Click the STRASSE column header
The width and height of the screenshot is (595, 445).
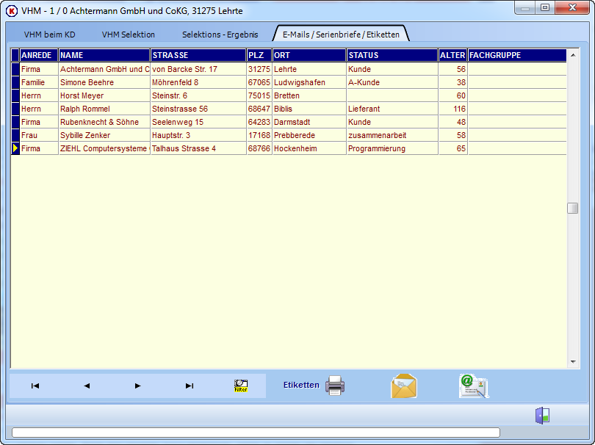[x=198, y=55]
